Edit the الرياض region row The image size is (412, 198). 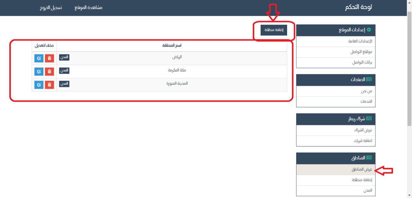(39, 58)
